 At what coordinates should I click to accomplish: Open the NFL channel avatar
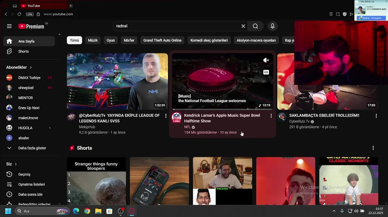(x=177, y=117)
